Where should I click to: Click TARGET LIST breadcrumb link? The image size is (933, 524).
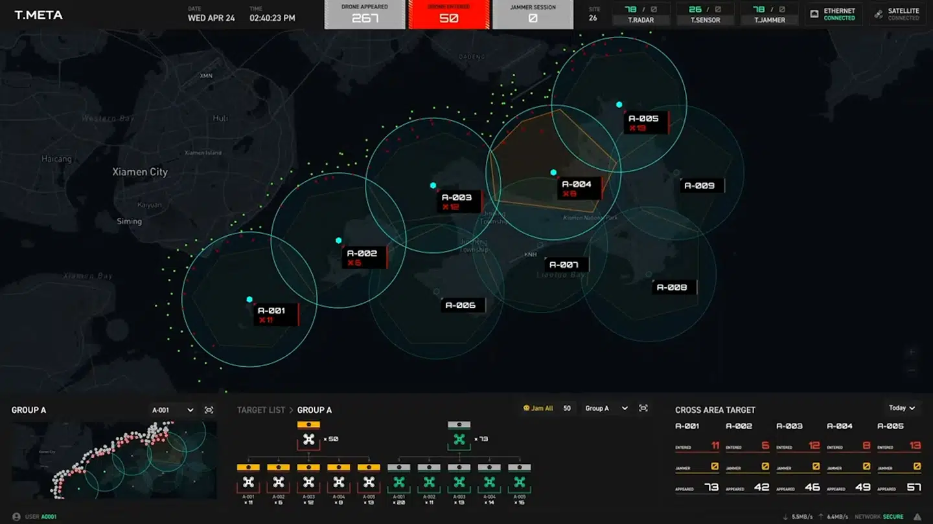260,410
